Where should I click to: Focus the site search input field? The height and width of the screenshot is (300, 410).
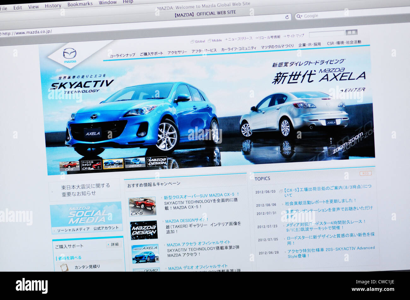327,33
